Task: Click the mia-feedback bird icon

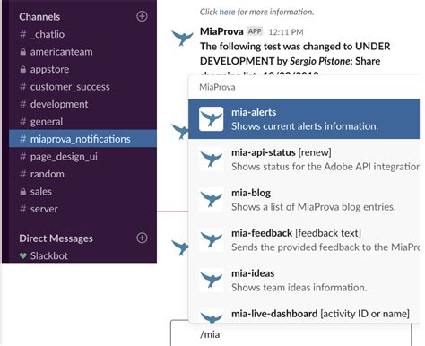Action: [212, 239]
